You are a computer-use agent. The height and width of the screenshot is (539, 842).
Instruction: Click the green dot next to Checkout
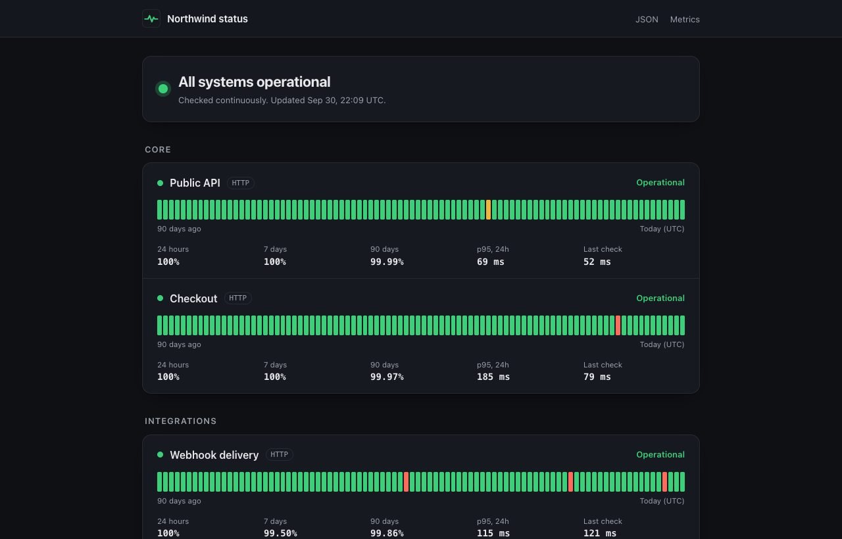(x=160, y=298)
